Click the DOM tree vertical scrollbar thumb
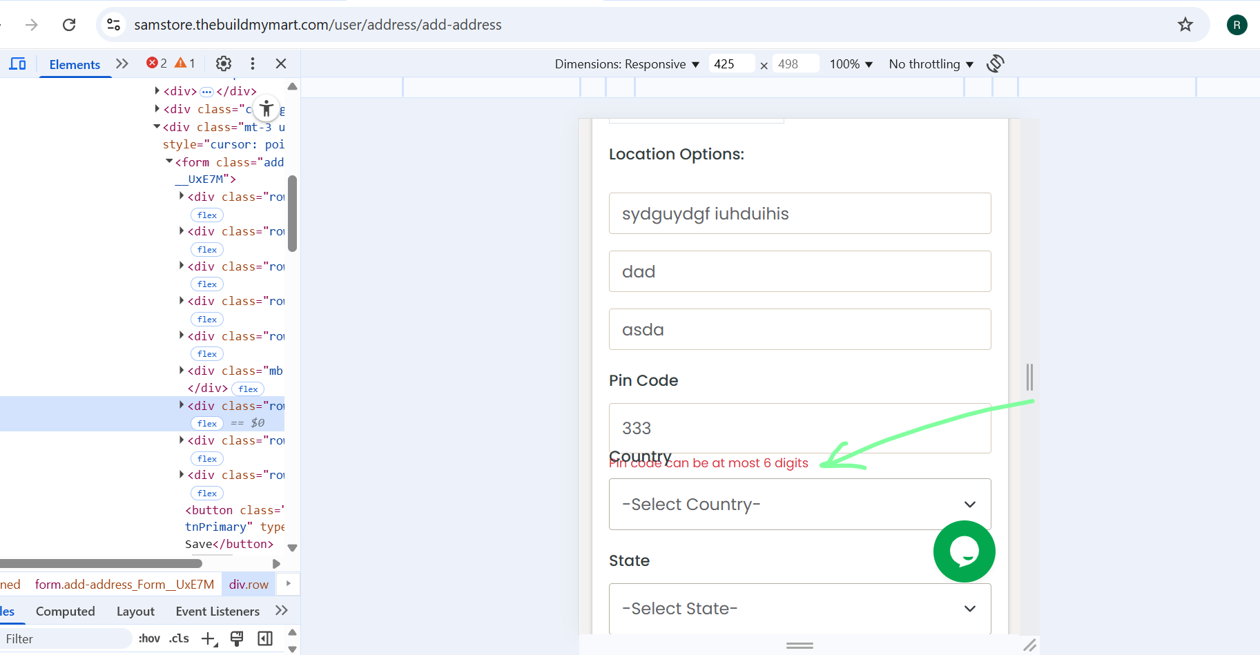 coord(292,213)
